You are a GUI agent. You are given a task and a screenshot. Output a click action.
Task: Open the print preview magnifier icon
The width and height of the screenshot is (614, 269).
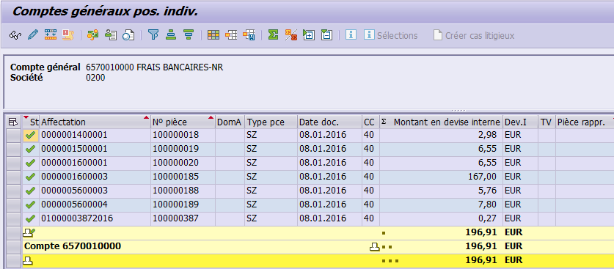[128, 34]
